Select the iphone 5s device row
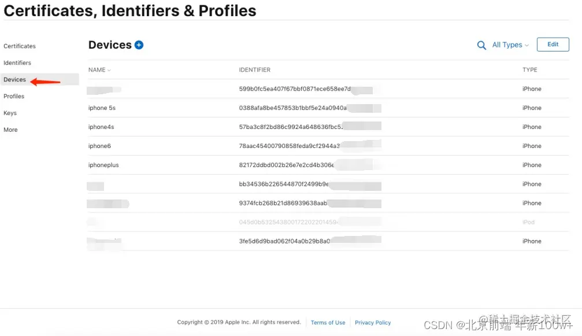Viewport: 582px width, 336px height. click(x=328, y=108)
